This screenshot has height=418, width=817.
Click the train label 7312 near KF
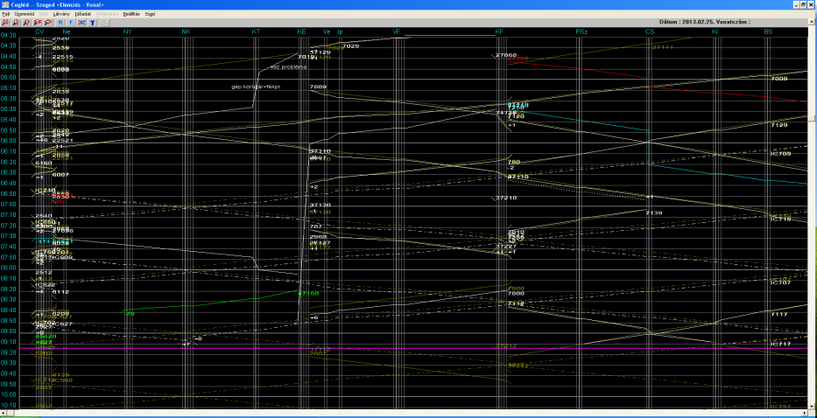pyautogui.click(x=516, y=303)
